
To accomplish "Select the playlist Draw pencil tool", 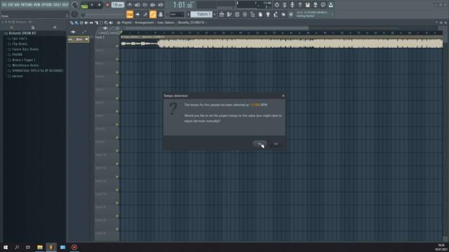I will click(72, 22).
